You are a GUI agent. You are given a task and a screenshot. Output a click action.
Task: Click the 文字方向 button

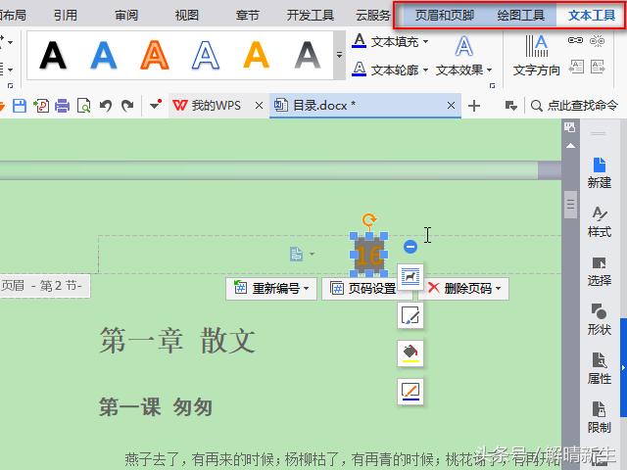click(536, 56)
